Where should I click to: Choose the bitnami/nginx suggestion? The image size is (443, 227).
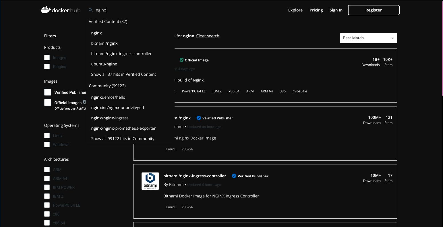pos(105,43)
